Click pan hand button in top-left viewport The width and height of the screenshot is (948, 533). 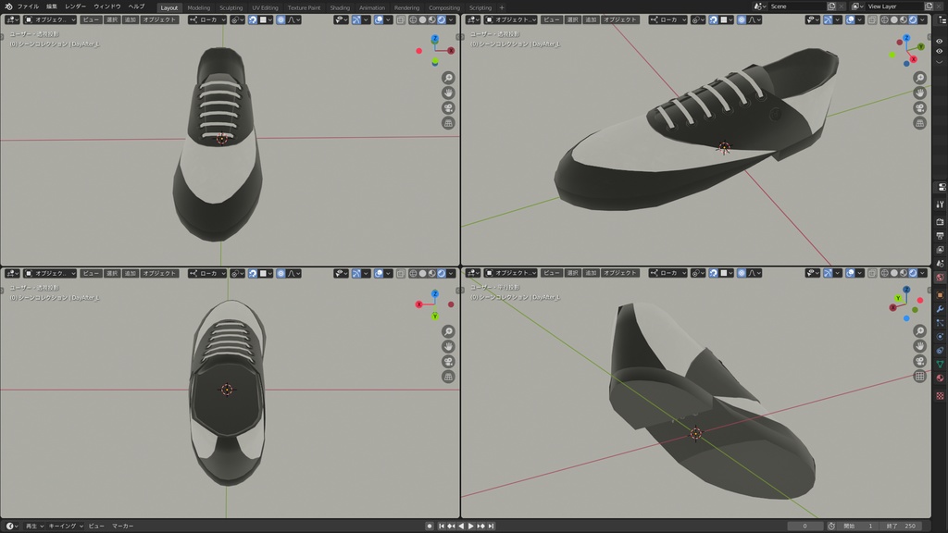pyautogui.click(x=448, y=93)
